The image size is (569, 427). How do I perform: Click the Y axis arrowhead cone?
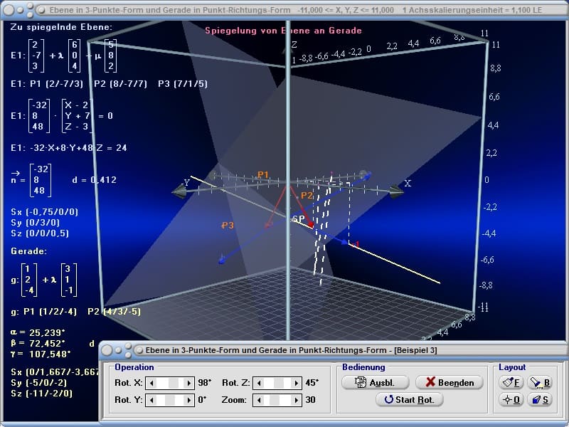pyautogui.click(x=179, y=191)
